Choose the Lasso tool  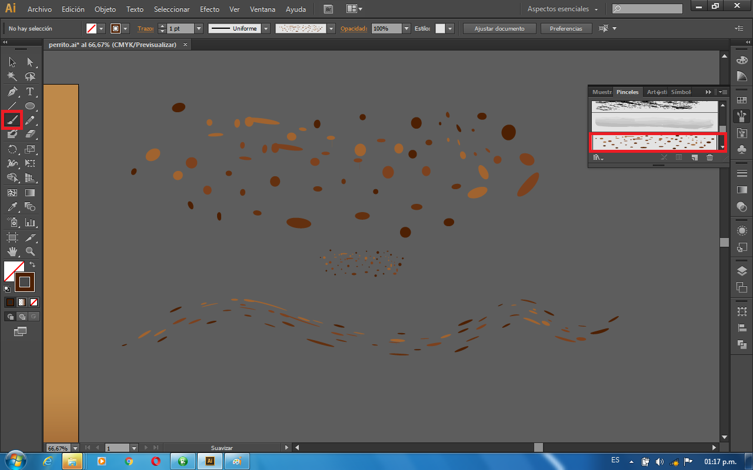tap(30, 76)
